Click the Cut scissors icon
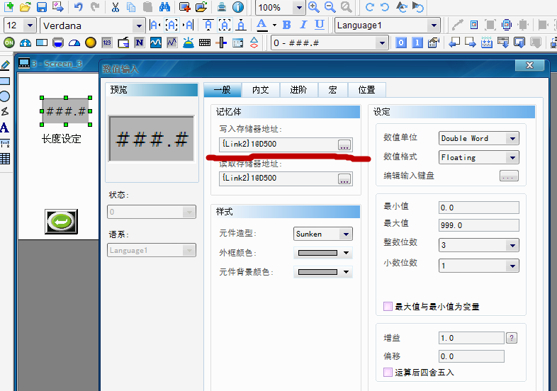This screenshot has width=557, height=391. (116, 7)
